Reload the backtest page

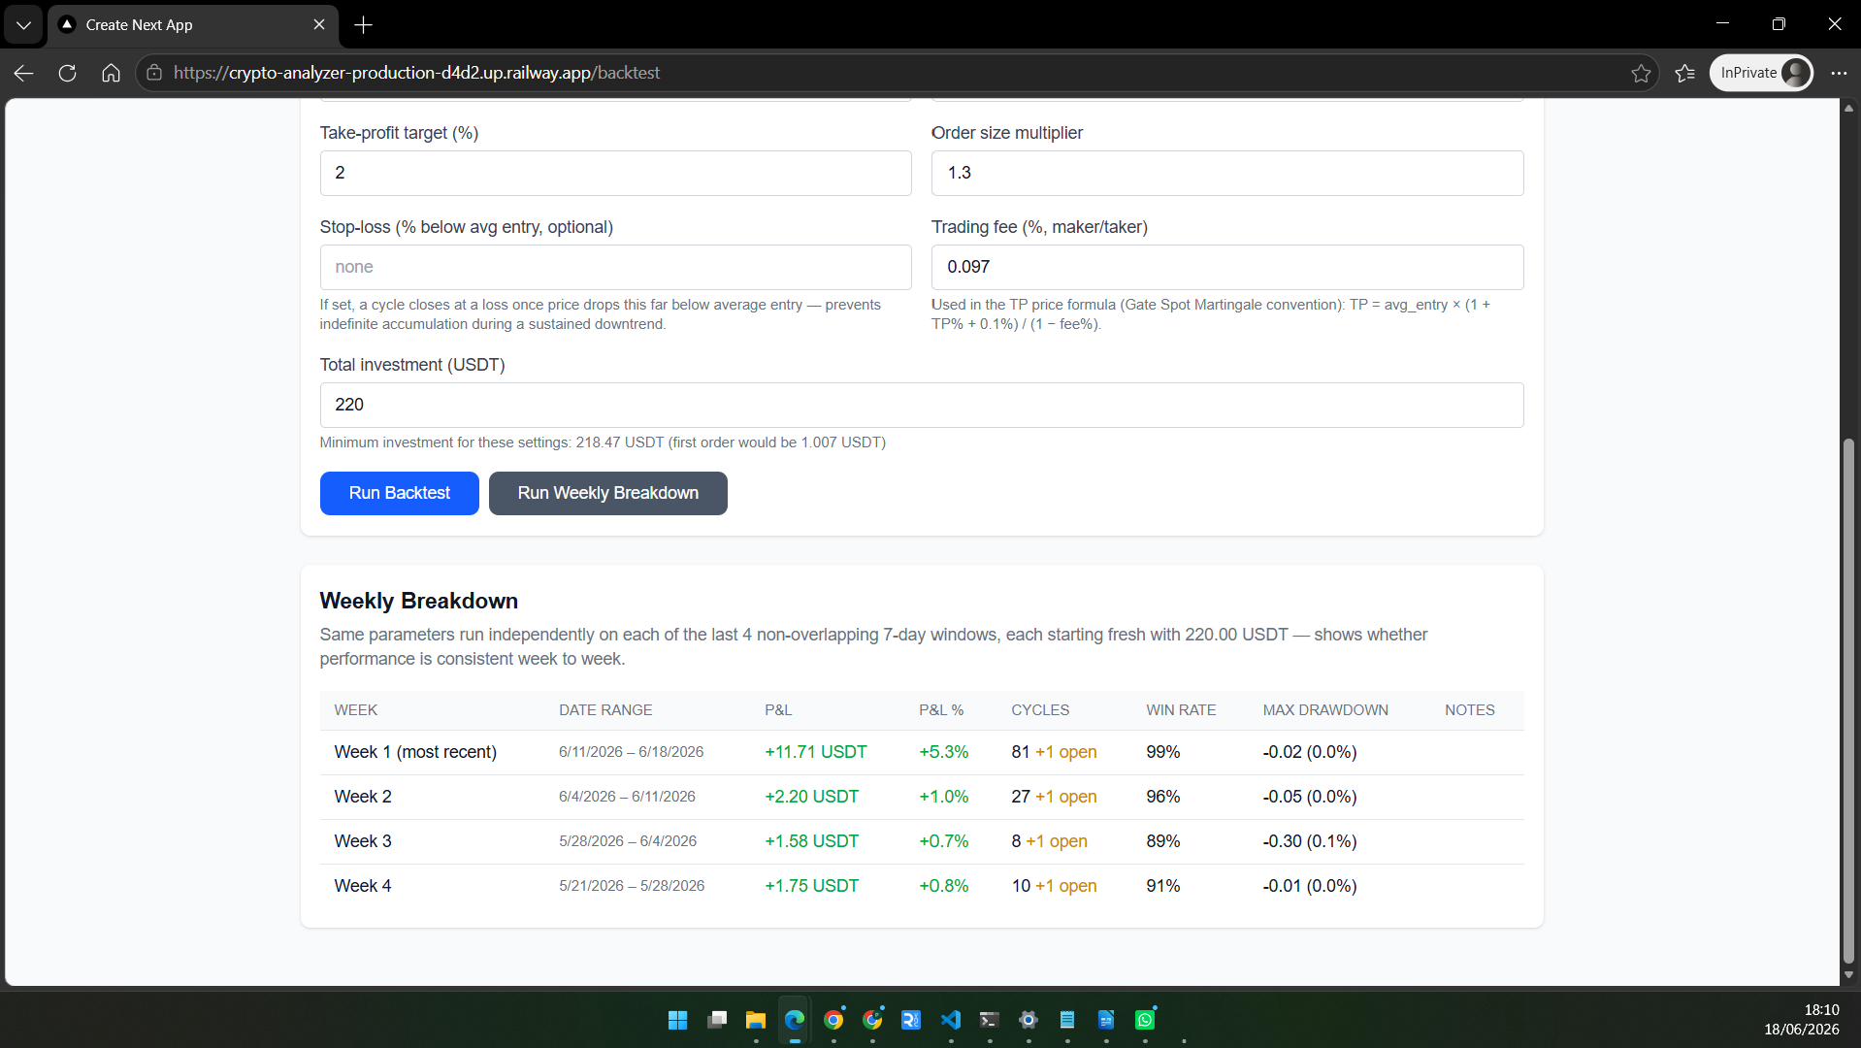[x=67, y=73]
